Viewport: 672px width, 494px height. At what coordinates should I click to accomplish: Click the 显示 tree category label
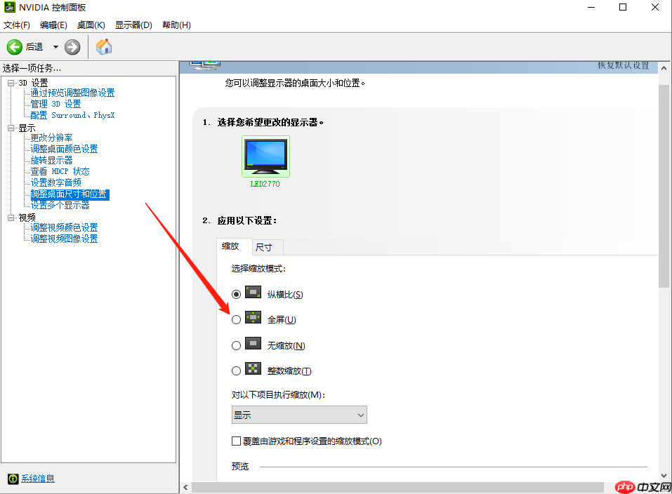27,128
